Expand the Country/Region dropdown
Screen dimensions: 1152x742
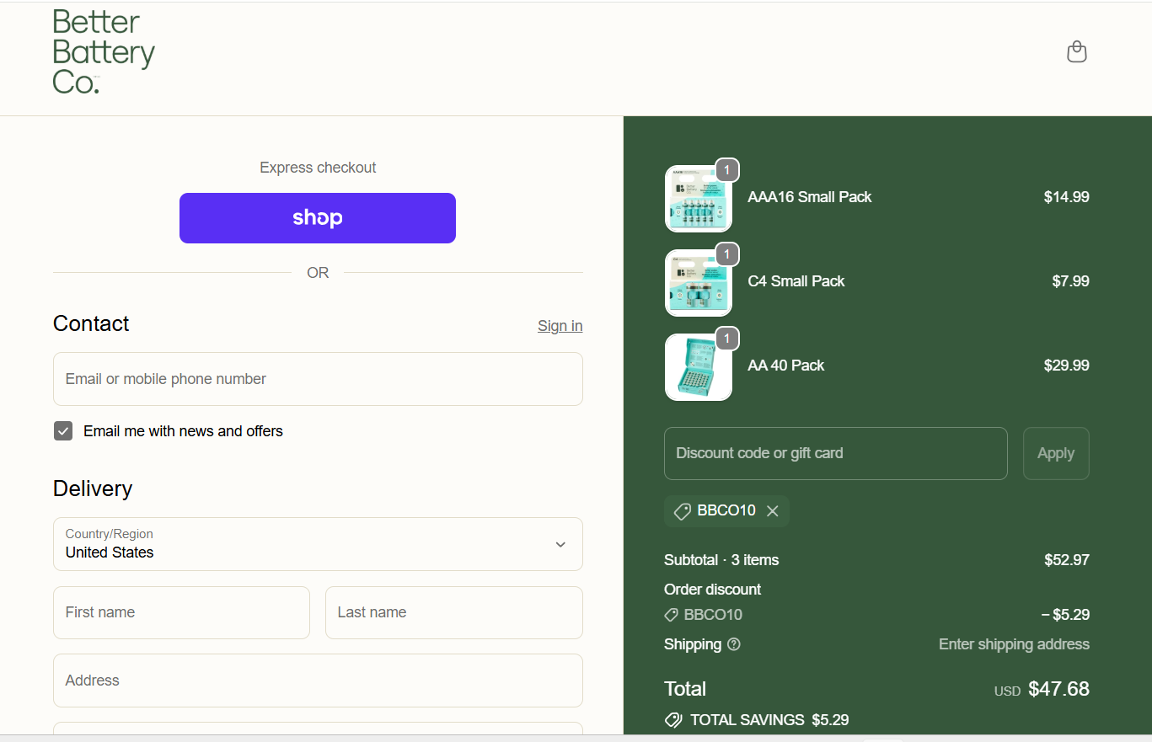(318, 544)
